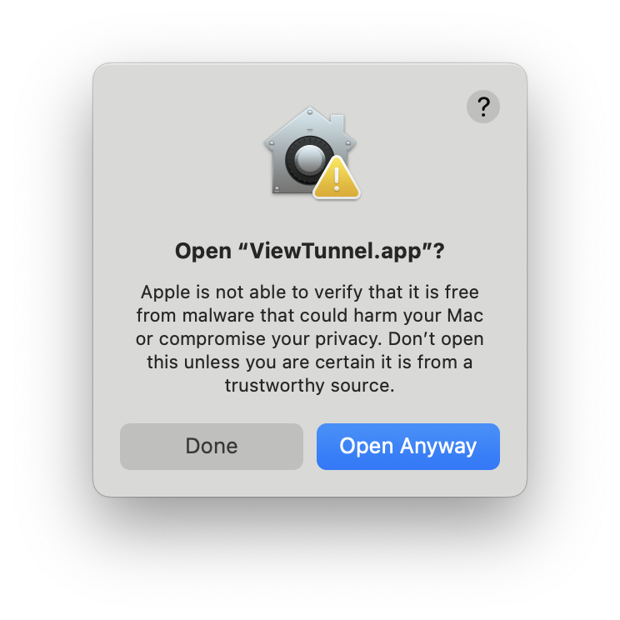
Task: Click the bottom-left bolt of the house icon
Action: (x=277, y=189)
